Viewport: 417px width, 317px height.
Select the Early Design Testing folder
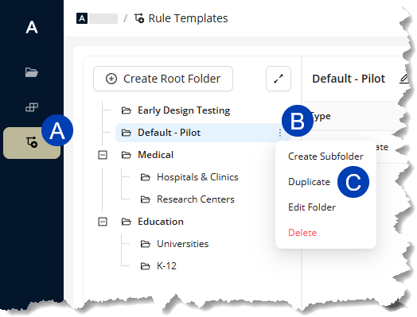pyautogui.click(x=184, y=110)
